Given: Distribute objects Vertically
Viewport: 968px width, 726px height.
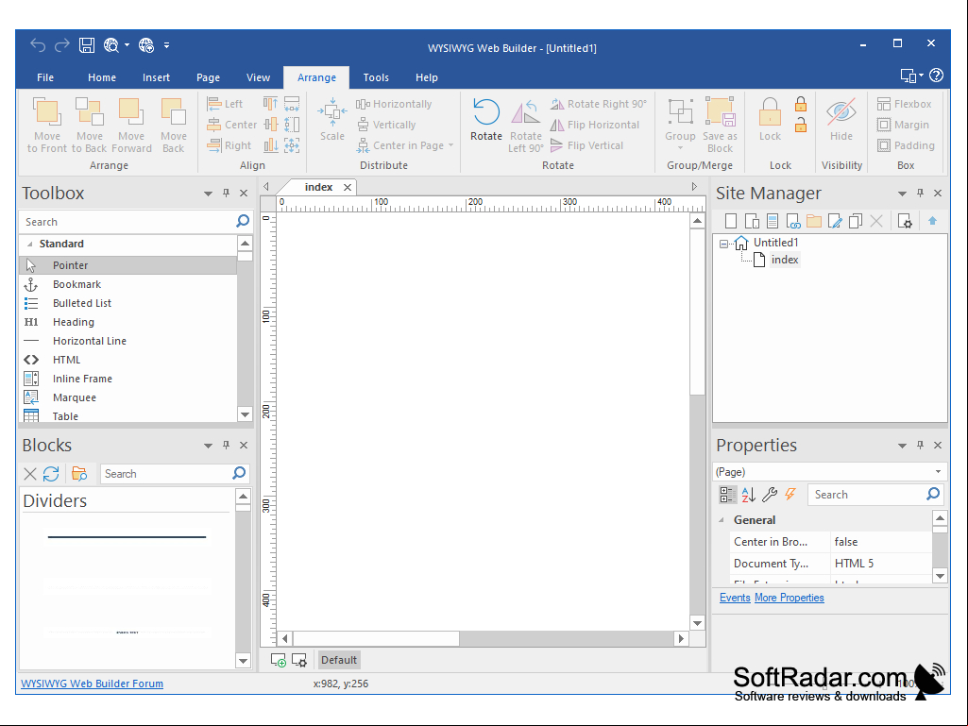Looking at the screenshot, I should pyautogui.click(x=386, y=125).
